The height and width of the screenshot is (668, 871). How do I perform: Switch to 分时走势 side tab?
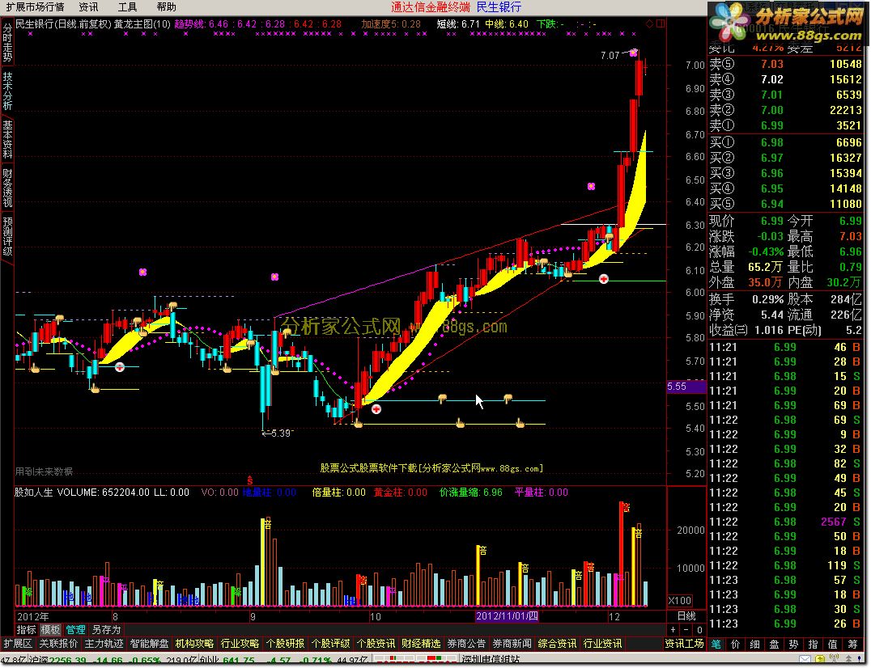[7, 42]
